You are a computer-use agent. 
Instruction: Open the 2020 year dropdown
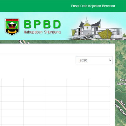coord(94,60)
